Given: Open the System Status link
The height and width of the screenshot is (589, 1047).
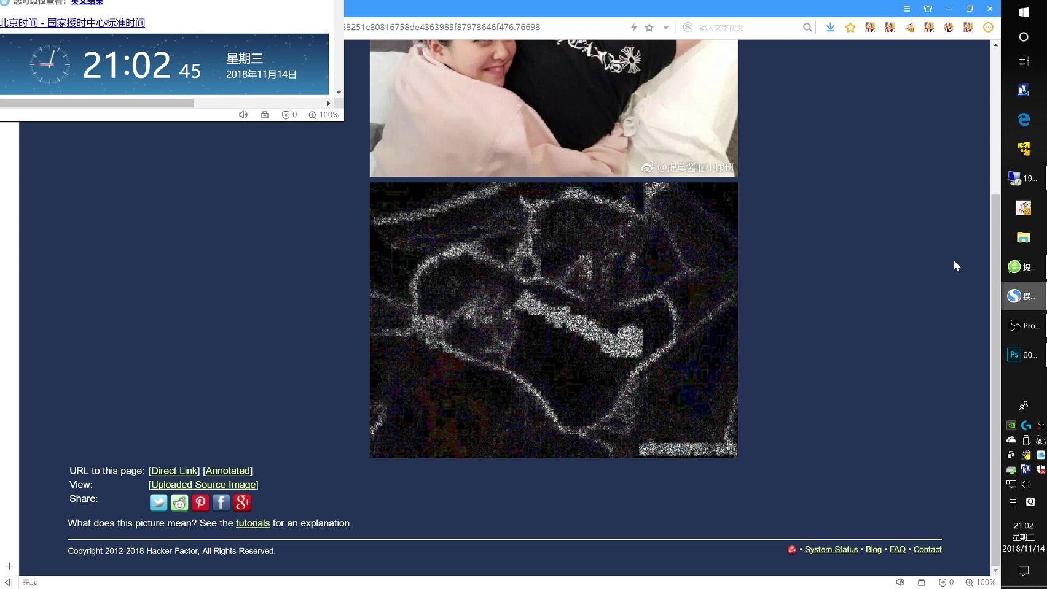Looking at the screenshot, I should tap(831, 549).
